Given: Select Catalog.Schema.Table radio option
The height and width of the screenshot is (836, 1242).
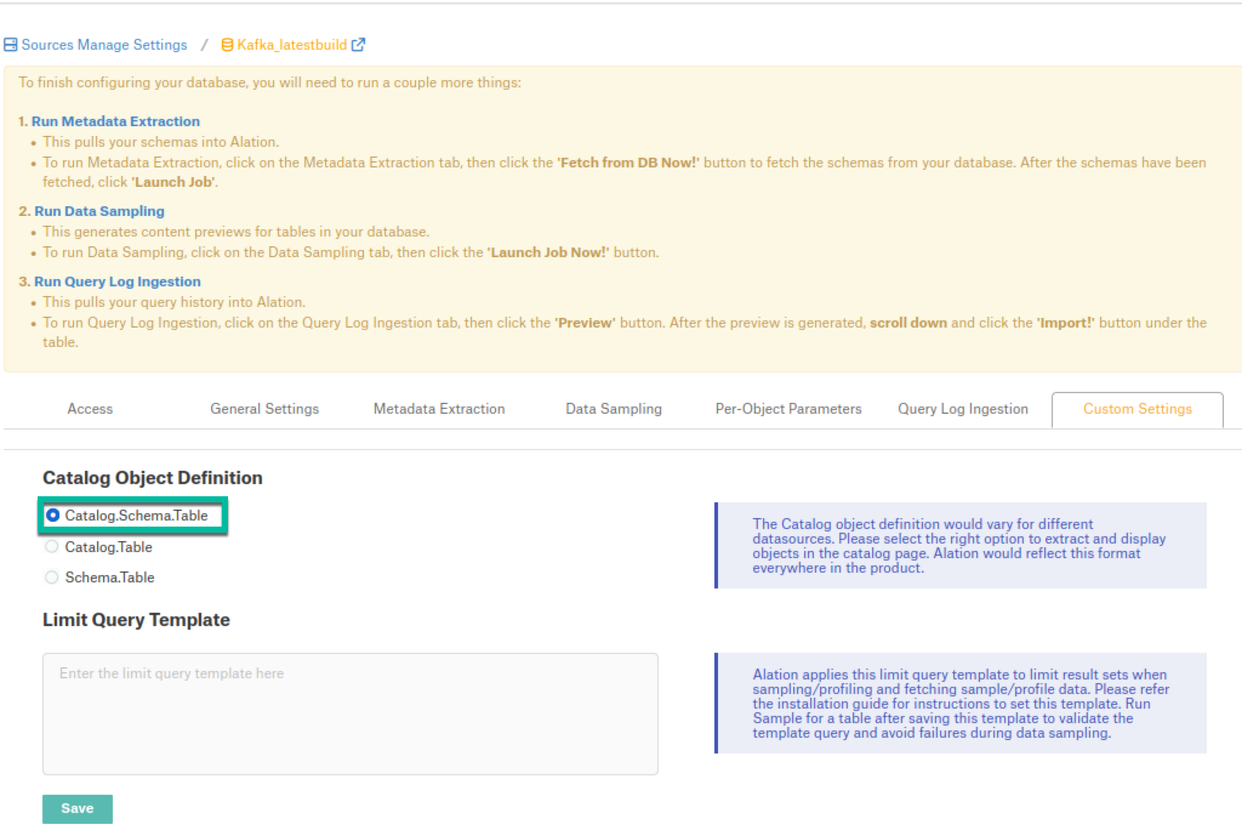Looking at the screenshot, I should click(53, 515).
